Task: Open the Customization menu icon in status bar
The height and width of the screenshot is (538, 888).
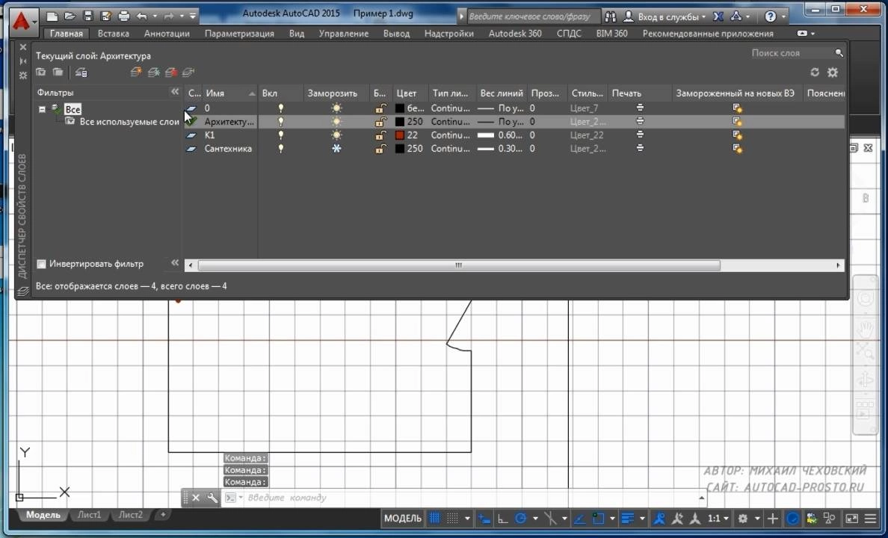Action: [x=871, y=518]
